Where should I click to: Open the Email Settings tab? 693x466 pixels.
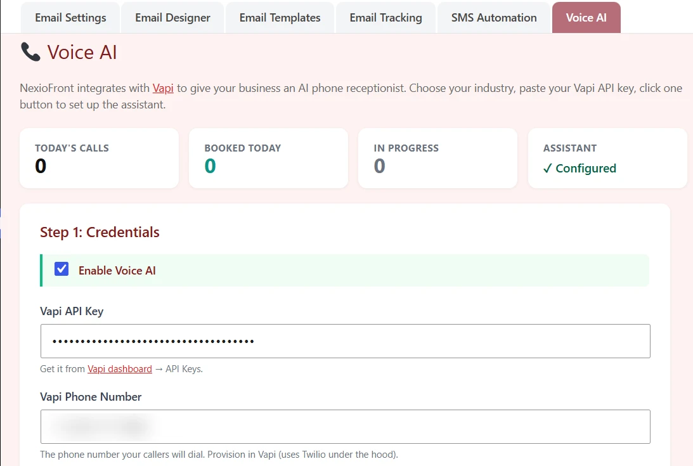coord(70,18)
